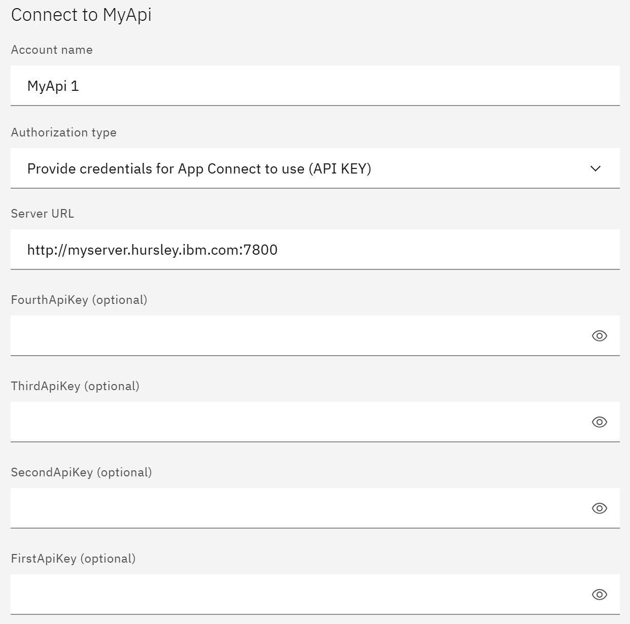Viewport: 630px width, 624px height.
Task: Click the FirstApiKey (optional) label
Action: pos(73,559)
